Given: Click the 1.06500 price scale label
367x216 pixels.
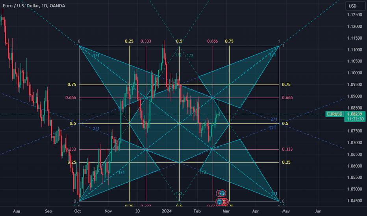Looking at the screenshot, I should point(354,154).
